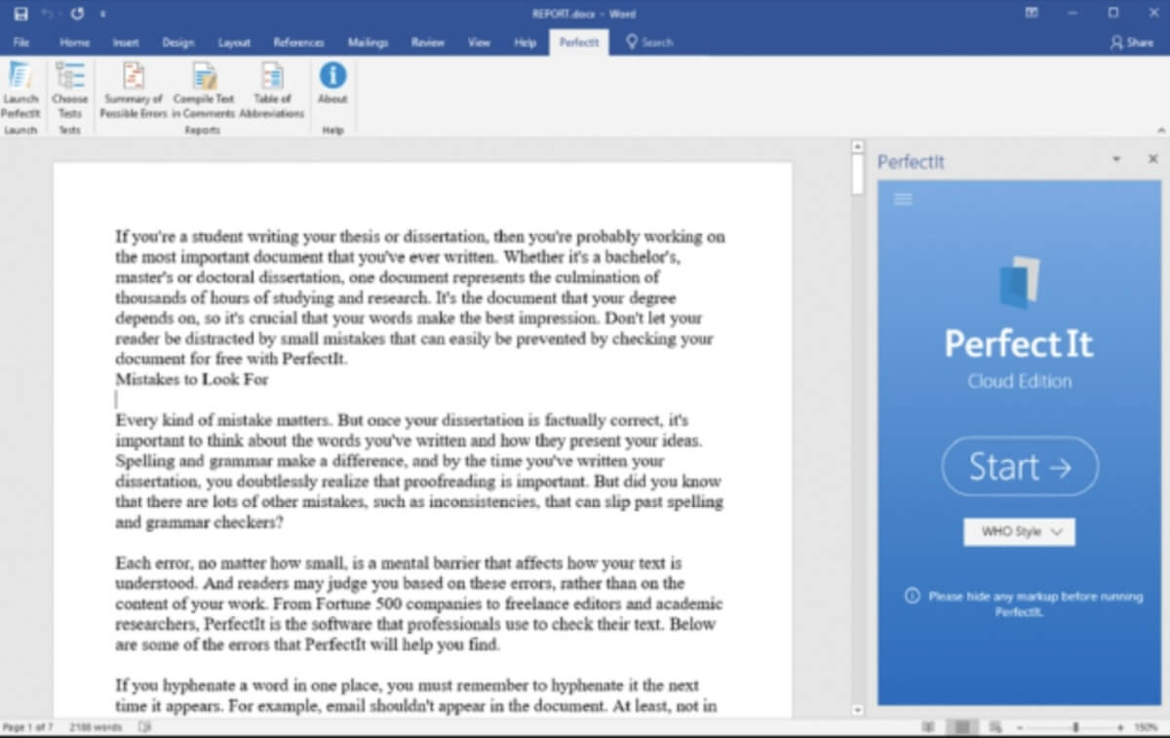Screen dimensions: 1170x738
Task: Run Compile Text in Comments
Action: 204,90
